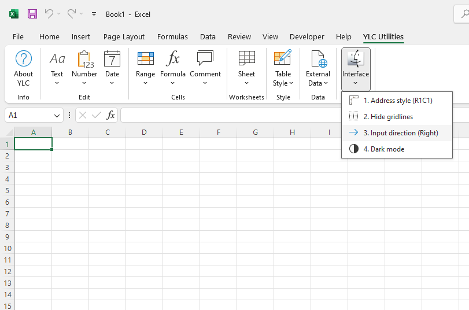The width and height of the screenshot is (469, 310).
Task: Open the Name Box dropdown arrow
Action: tap(57, 116)
